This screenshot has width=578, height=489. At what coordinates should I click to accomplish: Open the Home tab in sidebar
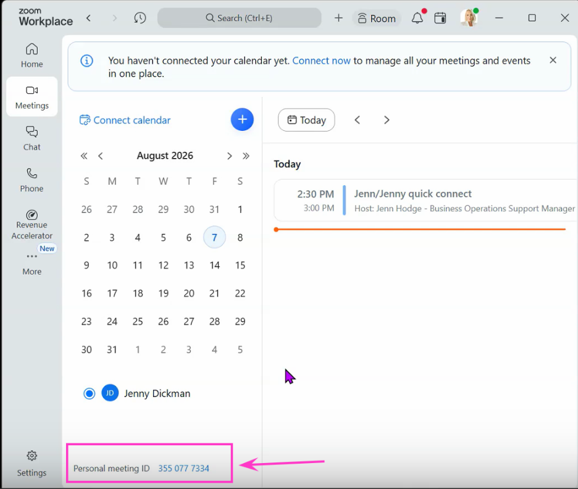[31, 56]
